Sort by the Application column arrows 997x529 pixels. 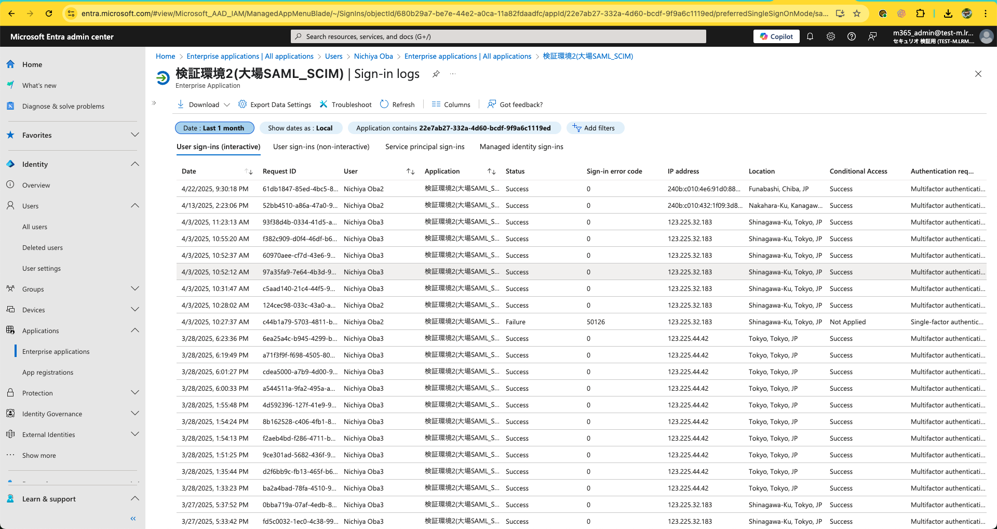click(491, 171)
